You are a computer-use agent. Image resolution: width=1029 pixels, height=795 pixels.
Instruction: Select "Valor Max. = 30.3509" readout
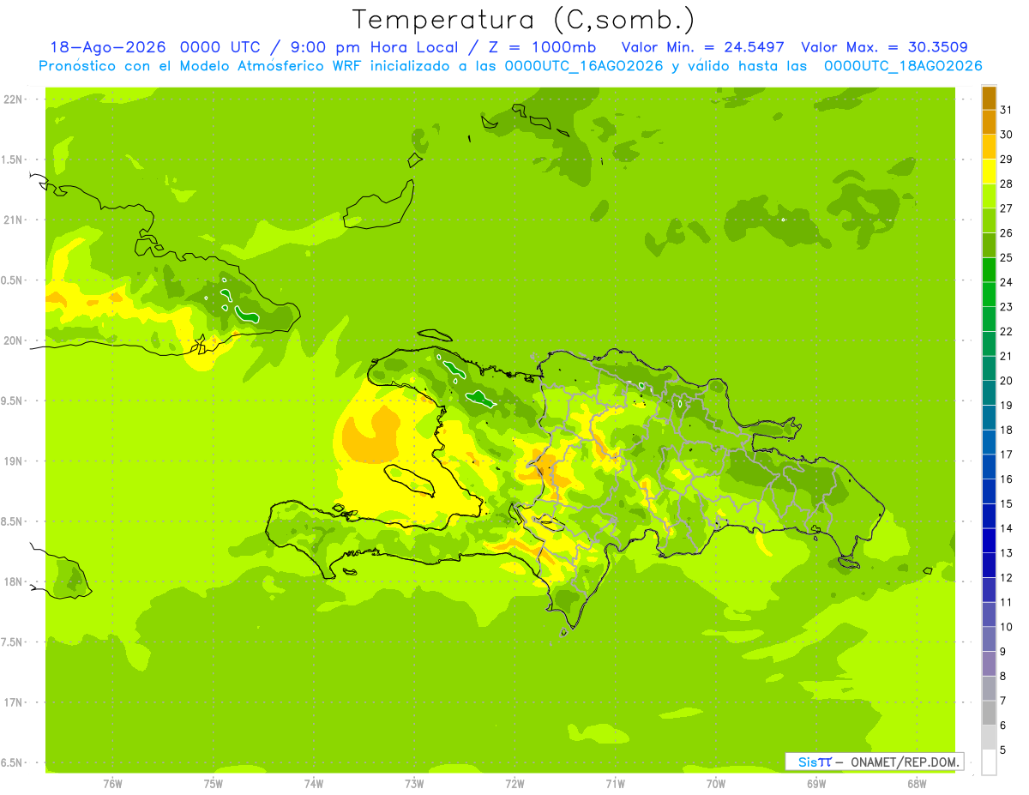pos(884,47)
